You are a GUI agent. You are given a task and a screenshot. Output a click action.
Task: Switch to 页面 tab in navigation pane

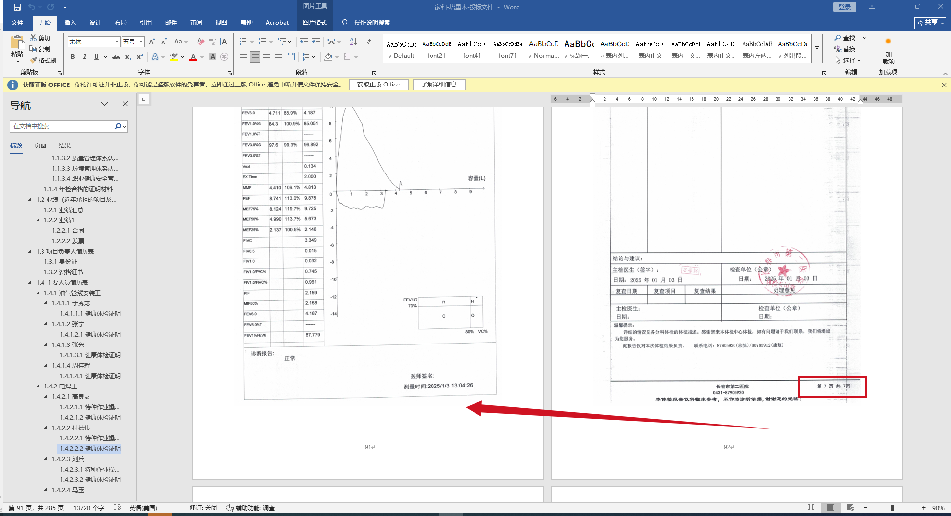coord(41,146)
